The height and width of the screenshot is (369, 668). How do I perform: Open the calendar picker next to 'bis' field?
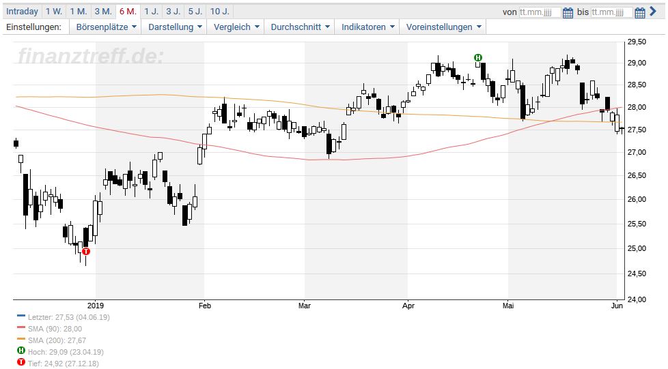tap(640, 13)
